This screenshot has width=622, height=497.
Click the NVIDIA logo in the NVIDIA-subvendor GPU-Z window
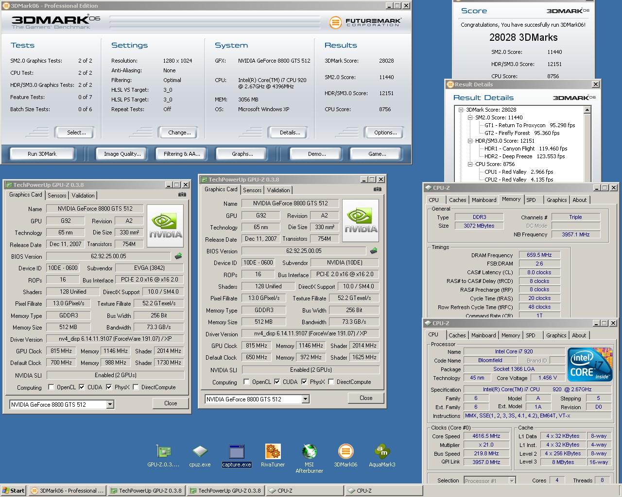point(361,220)
